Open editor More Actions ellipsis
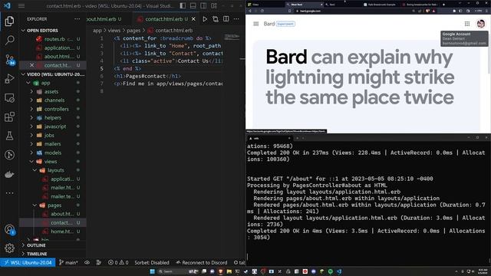Image resolution: width=491 pixels, height=276 pixels. [236, 19]
